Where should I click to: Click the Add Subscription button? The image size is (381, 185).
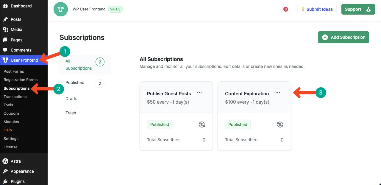click(x=343, y=37)
